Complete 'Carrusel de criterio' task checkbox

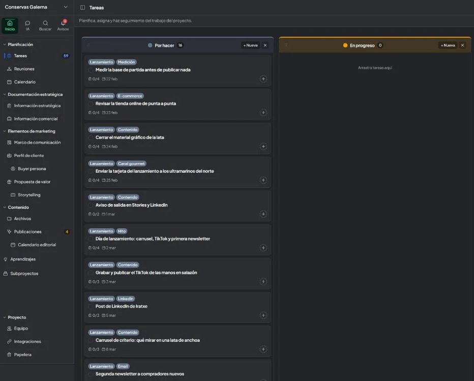coord(91,340)
